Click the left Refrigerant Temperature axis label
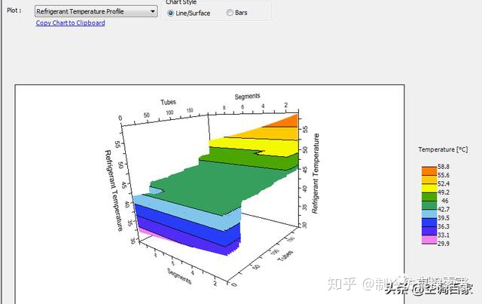 [114, 190]
